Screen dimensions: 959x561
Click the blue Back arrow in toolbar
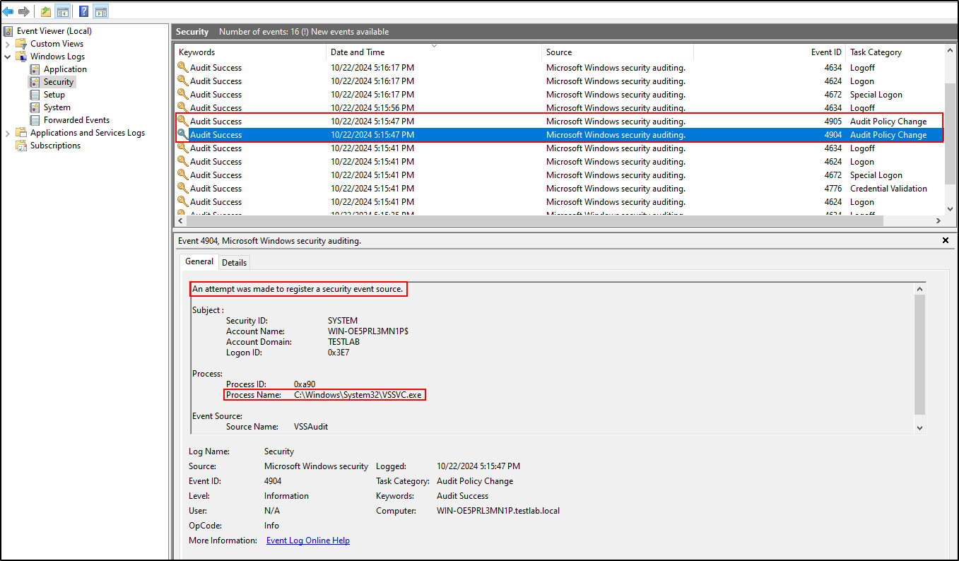pos(8,11)
